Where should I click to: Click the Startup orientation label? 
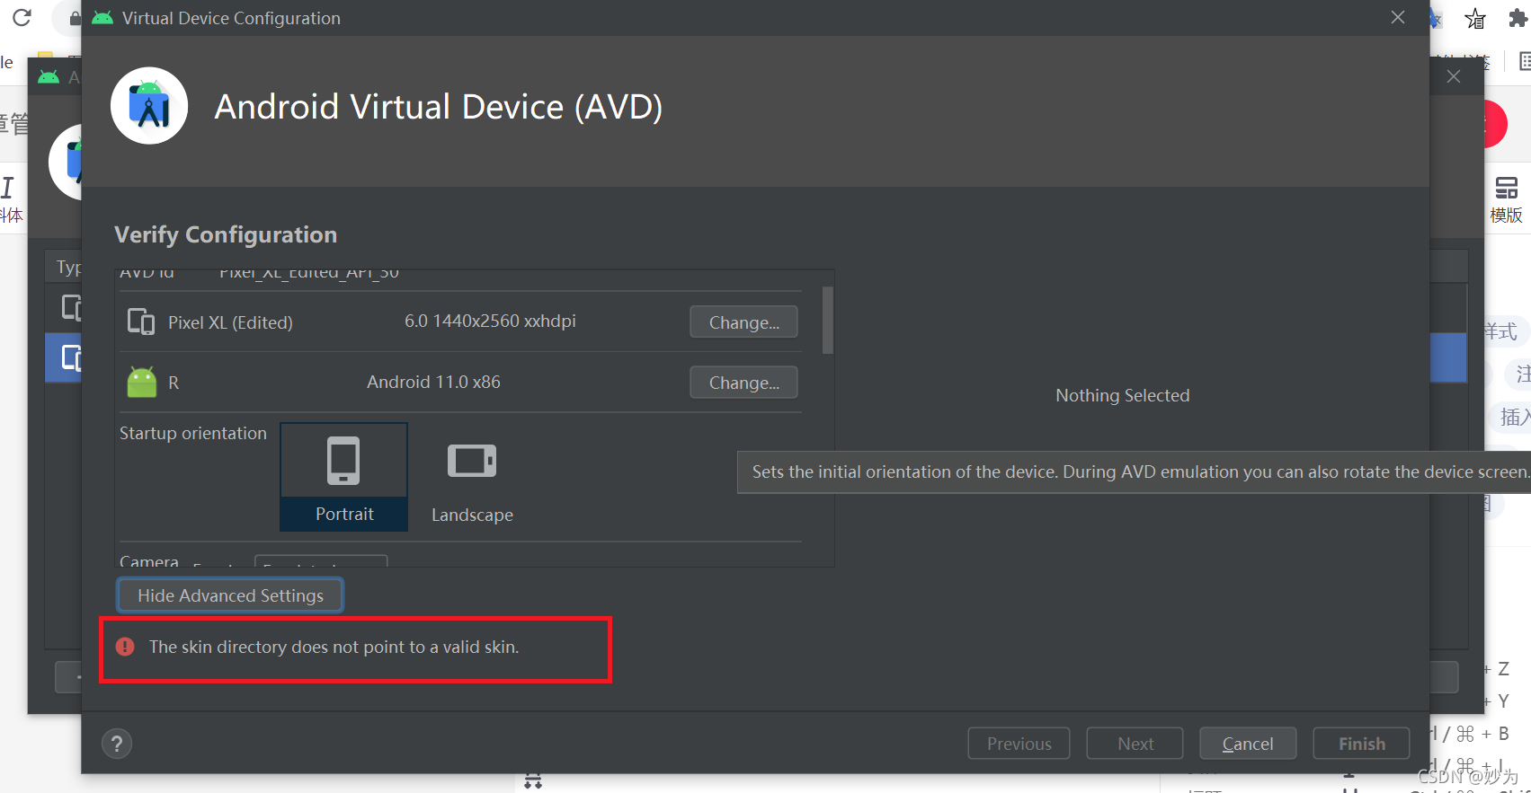click(193, 433)
